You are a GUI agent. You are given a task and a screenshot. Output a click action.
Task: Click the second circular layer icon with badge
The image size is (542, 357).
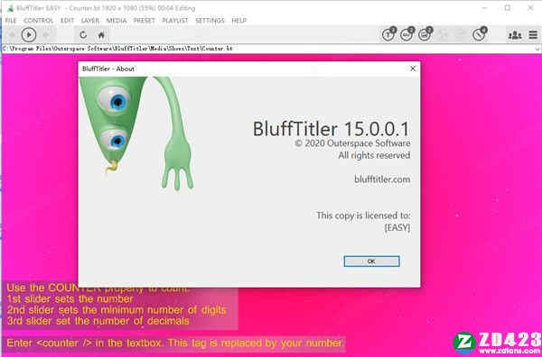[x=406, y=34]
